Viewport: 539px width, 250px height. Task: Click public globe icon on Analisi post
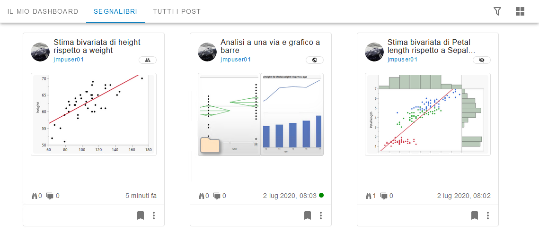click(x=315, y=60)
